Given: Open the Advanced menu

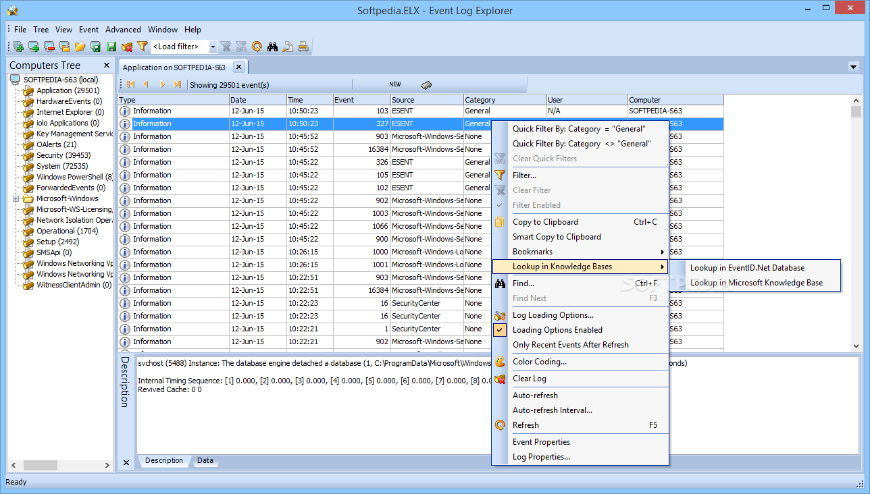Looking at the screenshot, I should [123, 30].
